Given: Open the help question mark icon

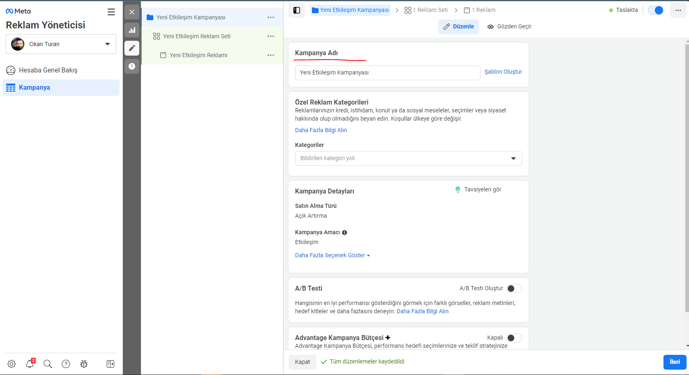Looking at the screenshot, I should [x=66, y=364].
